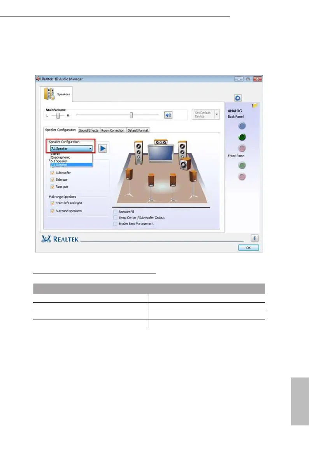The image size is (309, 464).
Task: Open advanced settings gear icon
Action: (238, 98)
